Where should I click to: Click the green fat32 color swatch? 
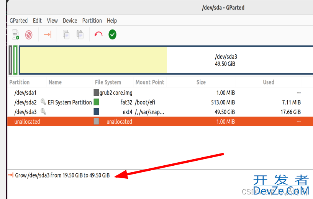coord(96,102)
